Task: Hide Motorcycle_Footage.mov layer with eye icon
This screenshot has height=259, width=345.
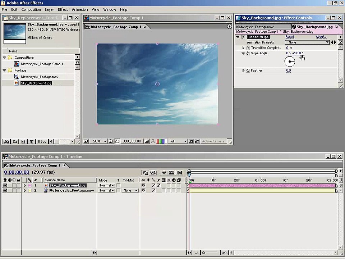Action: pyautogui.click(x=5, y=191)
